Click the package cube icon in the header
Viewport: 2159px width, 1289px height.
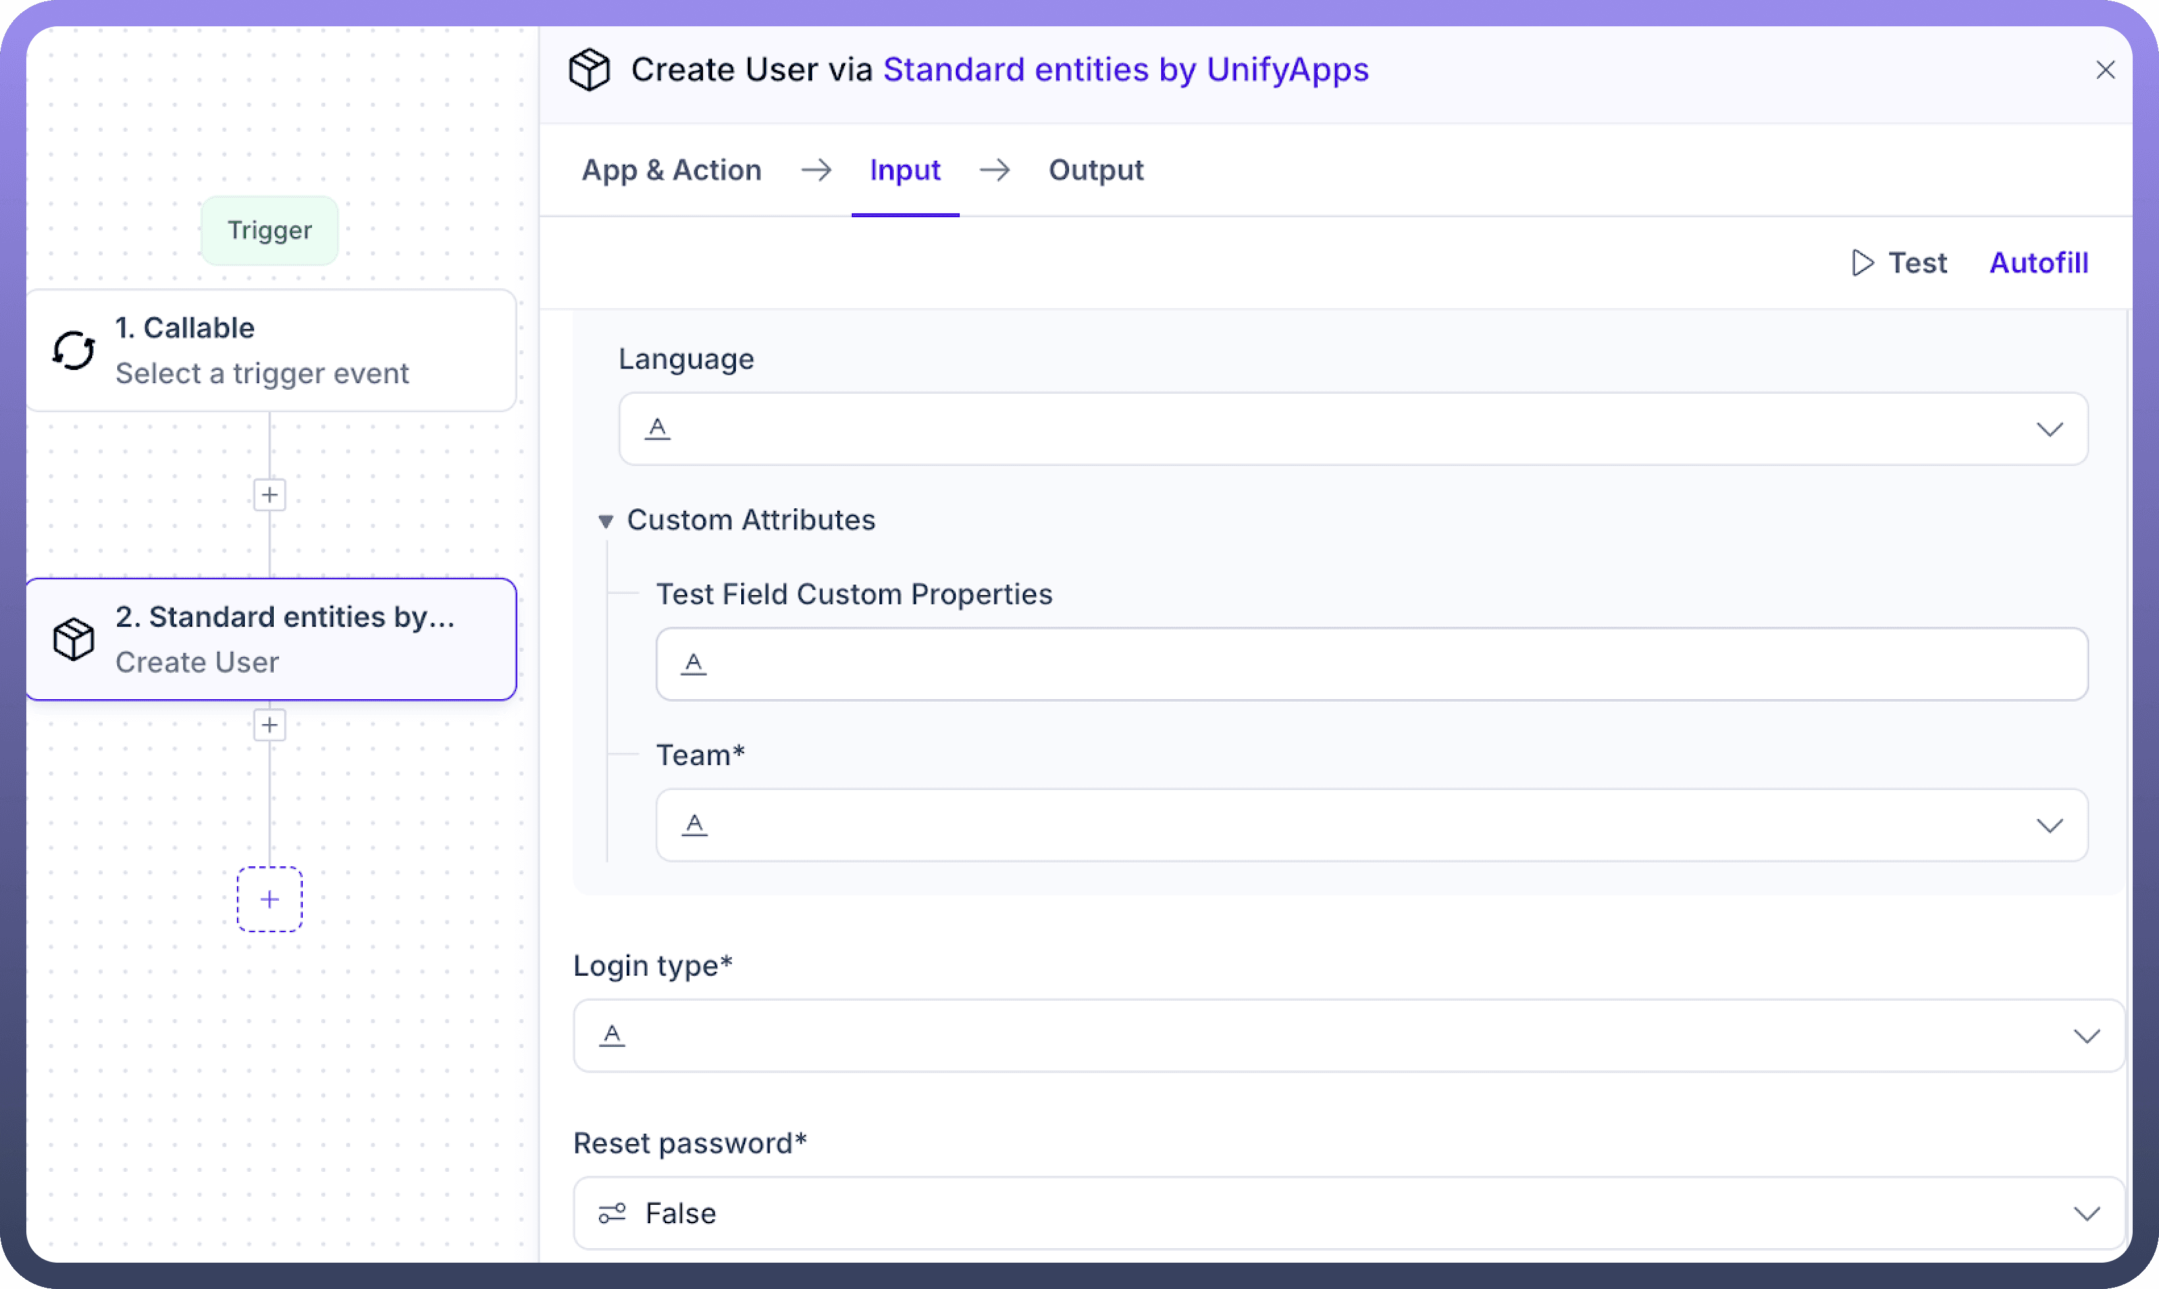point(589,70)
